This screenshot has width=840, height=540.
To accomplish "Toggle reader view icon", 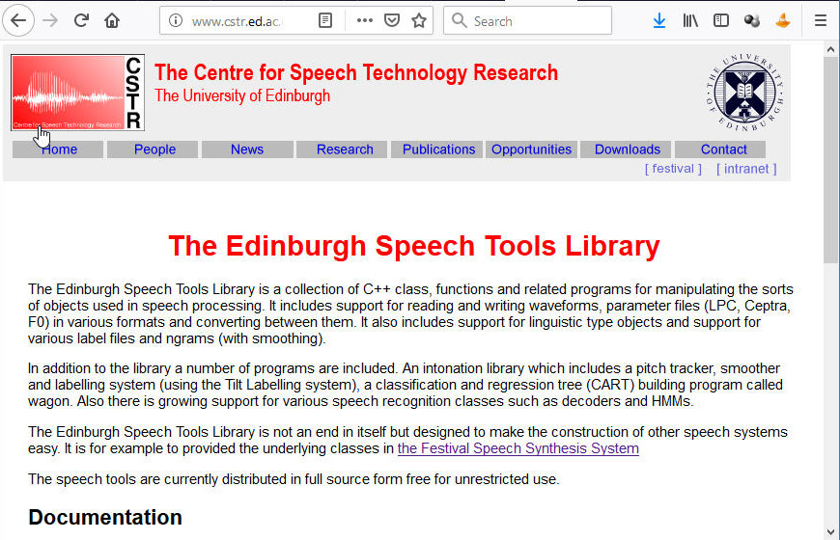I will pyautogui.click(x=325, y=21).
